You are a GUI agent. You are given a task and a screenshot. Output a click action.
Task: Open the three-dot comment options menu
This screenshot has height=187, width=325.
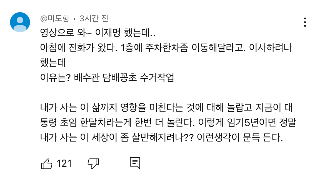point(305,22)
